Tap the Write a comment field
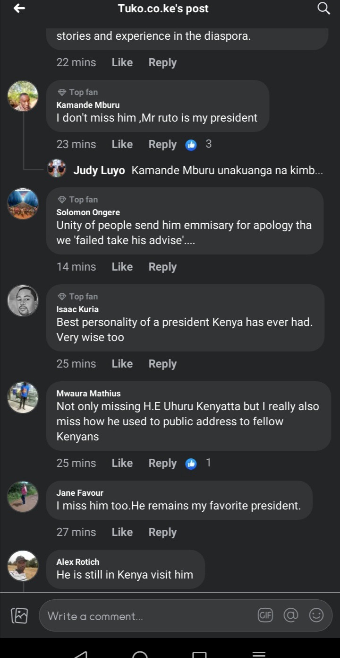340x658 pixels. point(146,616)
